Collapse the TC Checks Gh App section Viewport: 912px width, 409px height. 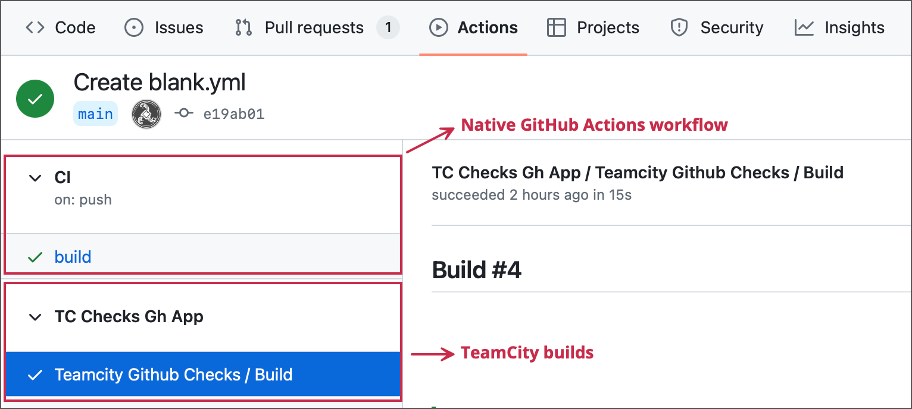[x=35, y=316]
